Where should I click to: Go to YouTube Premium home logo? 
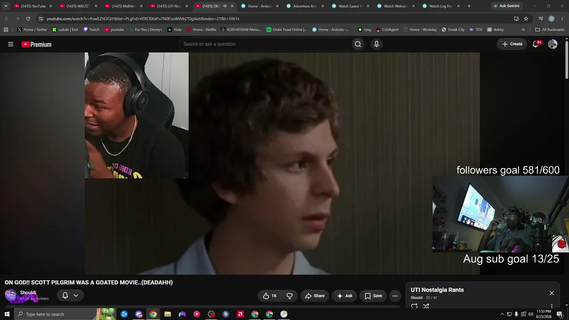pos(36,44)
